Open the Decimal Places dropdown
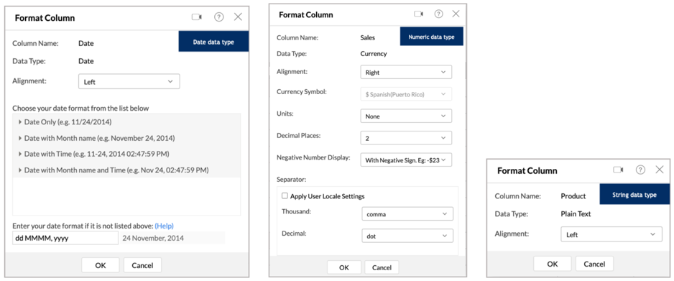The width and height of the screenshot is (674, 281). (x=406, y=138)
